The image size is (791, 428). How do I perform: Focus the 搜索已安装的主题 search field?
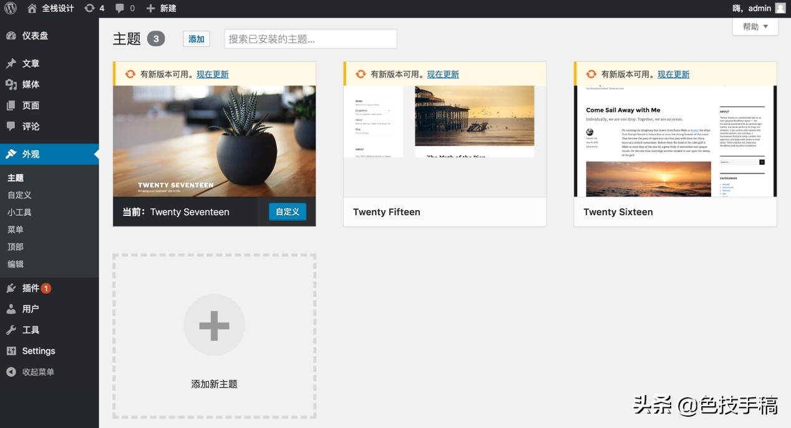point(311,39)
